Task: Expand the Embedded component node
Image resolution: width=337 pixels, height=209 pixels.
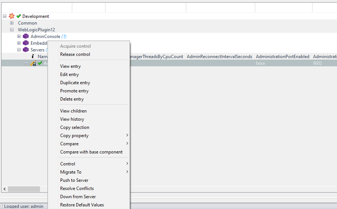Action: (19, 43)
